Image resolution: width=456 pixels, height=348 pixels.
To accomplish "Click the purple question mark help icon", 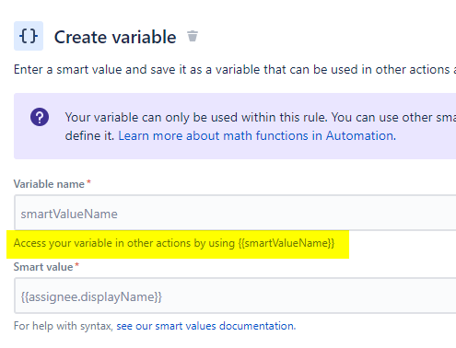I will tap(40, 117).
